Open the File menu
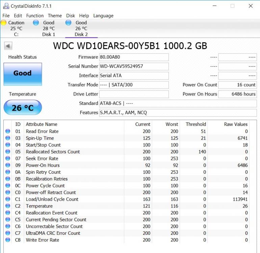The image size is (260, 253). coord(6,16)
